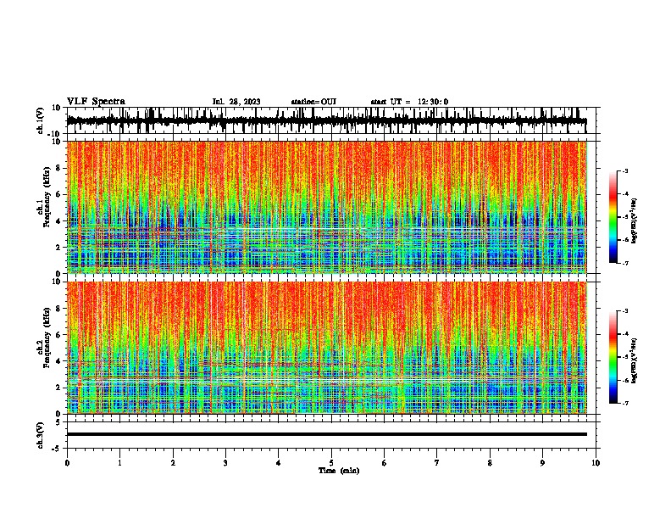Click the "ch.1(V)" waveform axis label
Screen dimensions: 671x519
click(x=41, y=120)
